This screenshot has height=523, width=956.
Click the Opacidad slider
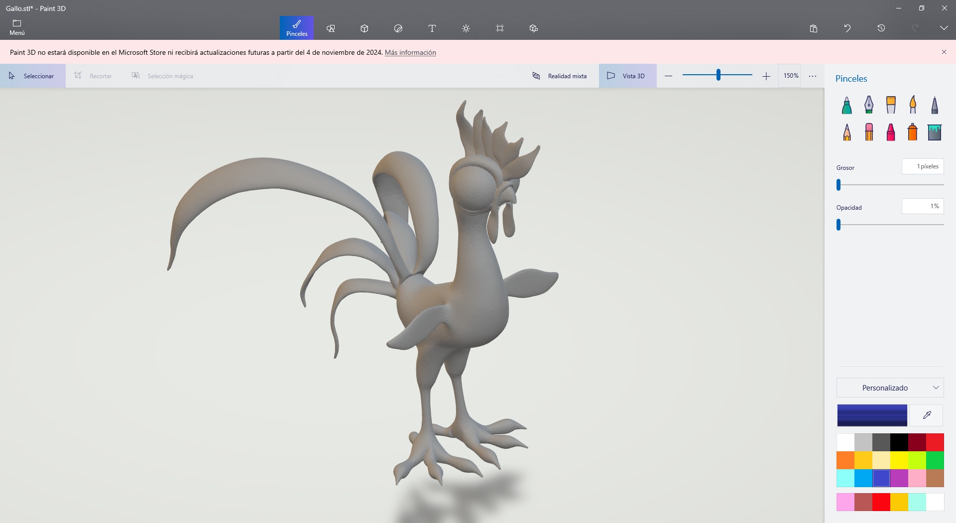click(890, 225)
